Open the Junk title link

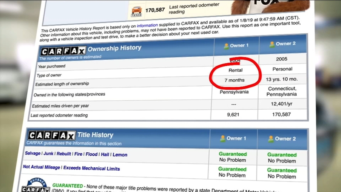pos(49,154)
